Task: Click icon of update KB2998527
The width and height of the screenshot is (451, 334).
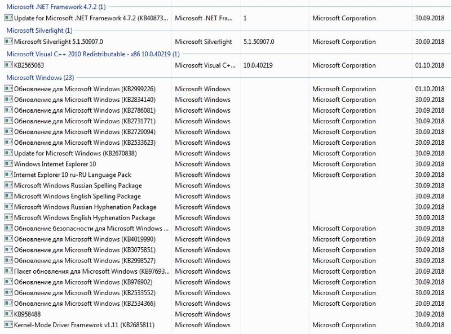Action: pyautogui.click(x=8, y=260)
